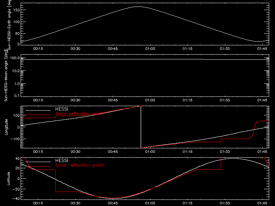
Task: Click 00:30 time label under Moon angle plot
Action: pos(75,100)
